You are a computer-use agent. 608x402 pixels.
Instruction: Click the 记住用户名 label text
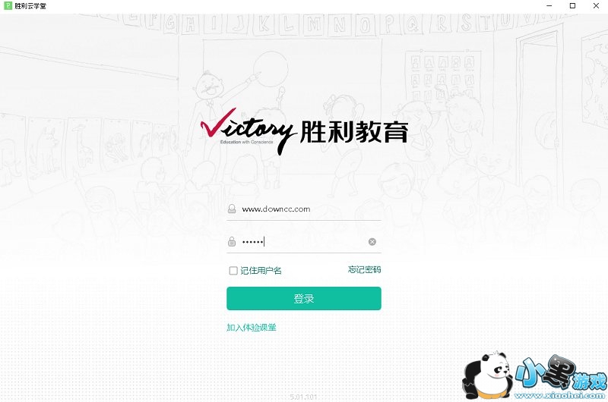(261, 271)
